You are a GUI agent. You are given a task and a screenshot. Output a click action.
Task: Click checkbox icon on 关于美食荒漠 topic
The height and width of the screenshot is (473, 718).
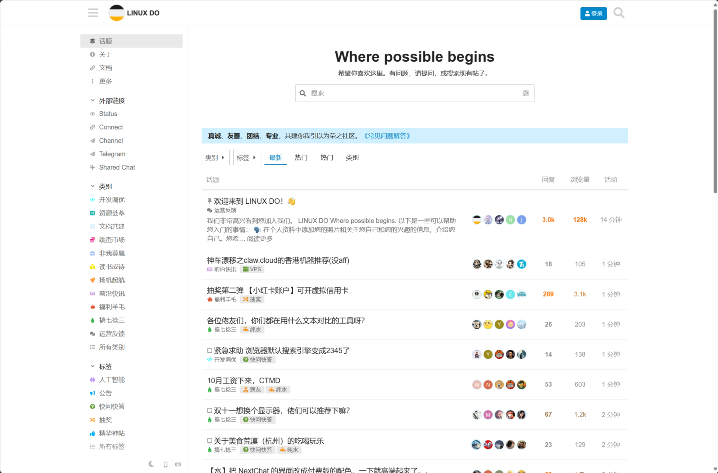coord(210,440)
